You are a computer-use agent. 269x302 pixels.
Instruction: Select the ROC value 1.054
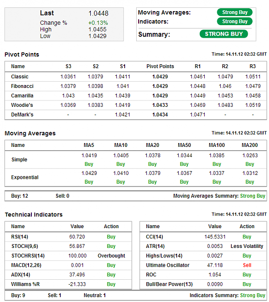tap(215, 275)
